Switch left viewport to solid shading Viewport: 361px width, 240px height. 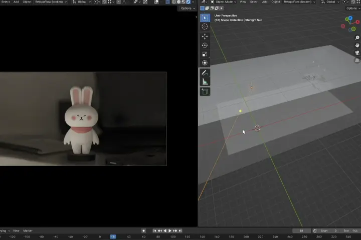(178, 2)
